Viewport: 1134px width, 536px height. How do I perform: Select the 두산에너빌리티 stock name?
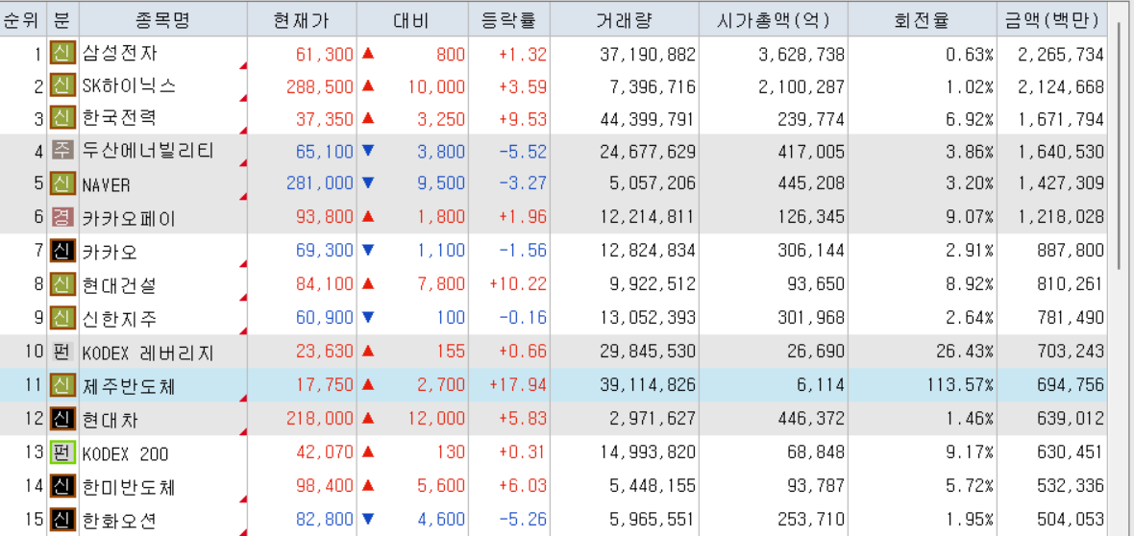[x=148, y=152]
